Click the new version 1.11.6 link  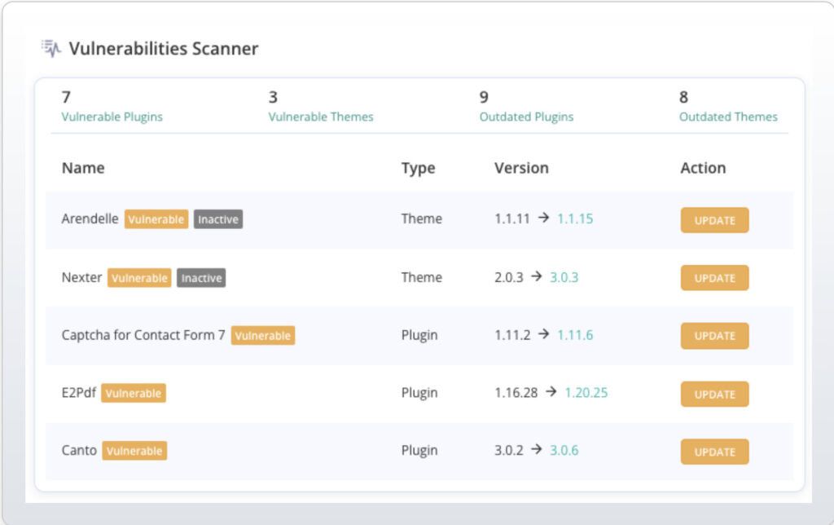coord(575,335)
